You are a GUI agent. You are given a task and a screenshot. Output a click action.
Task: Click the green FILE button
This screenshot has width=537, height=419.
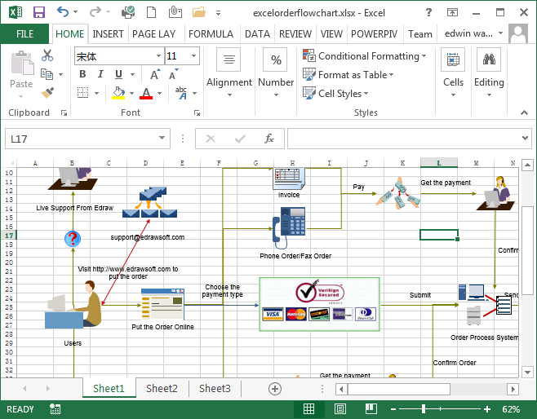coord(25,34)
